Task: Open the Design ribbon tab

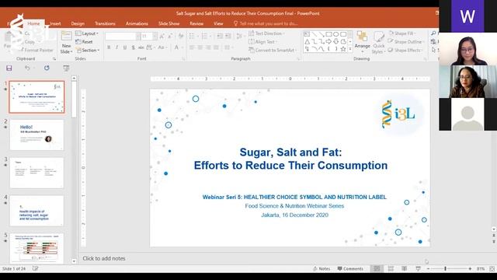Action: [x=78, y=23]
